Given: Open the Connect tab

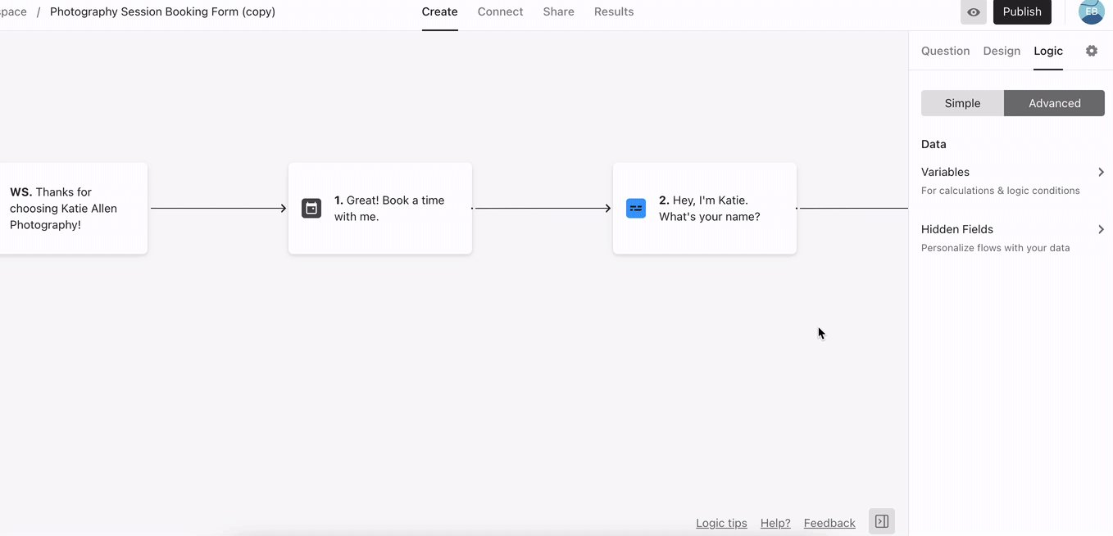Looking at the screenshot, I should coord(500,12).
